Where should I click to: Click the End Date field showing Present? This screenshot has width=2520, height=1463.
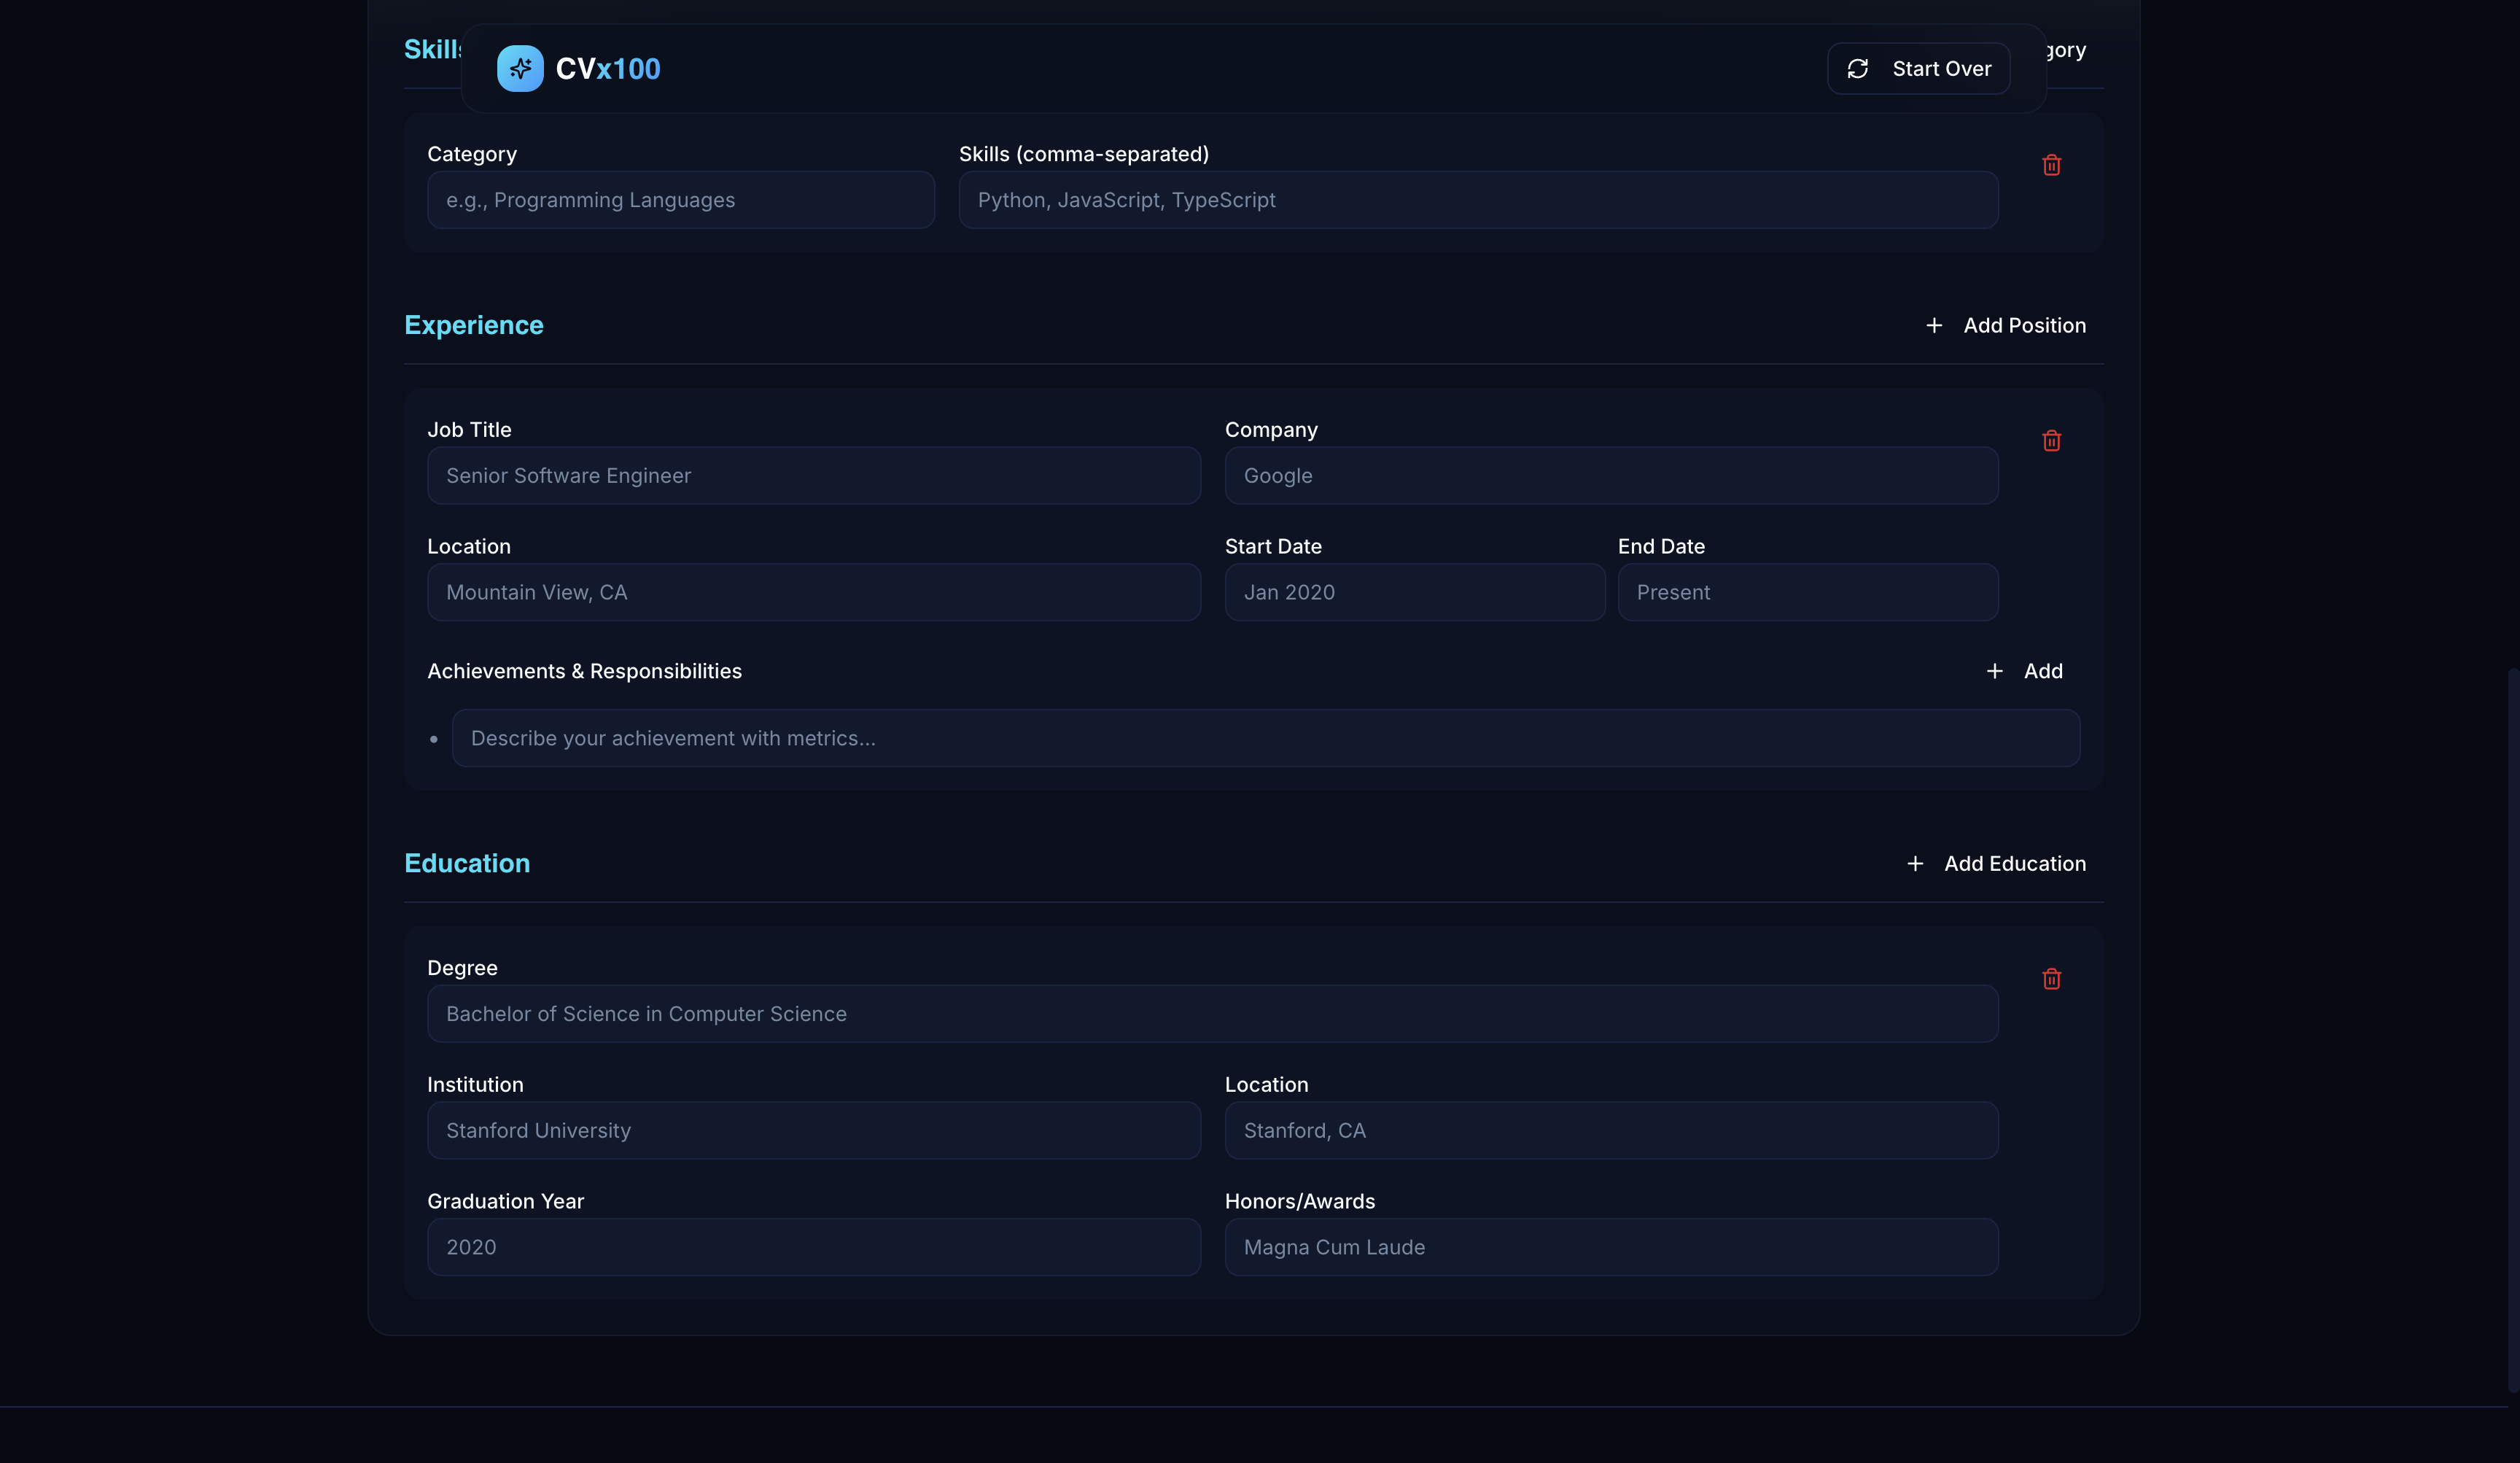point(1807,592)
